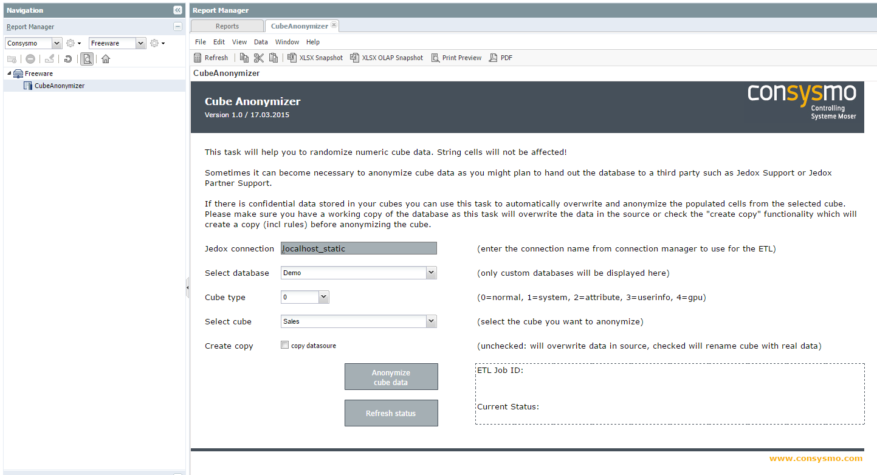Open Print Preview
The height and width of the screenshot is (475, 877).
[x=456, y=58]
